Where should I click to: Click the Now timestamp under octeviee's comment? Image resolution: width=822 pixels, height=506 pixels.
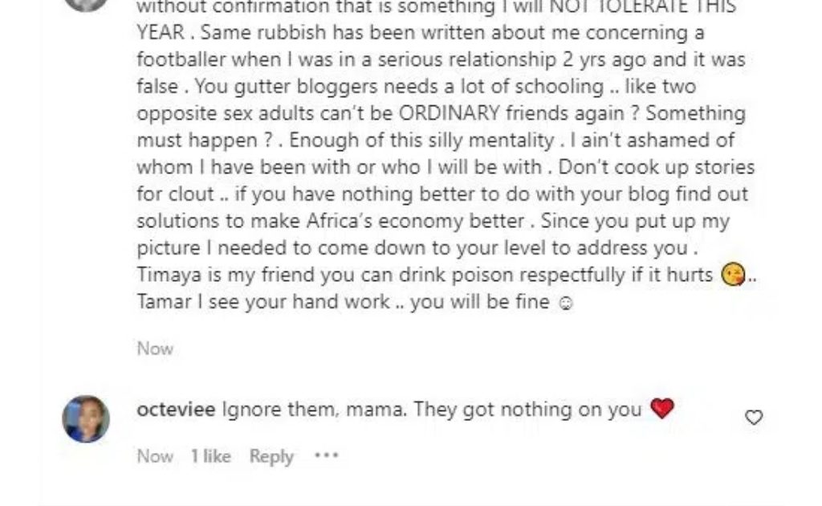click(155, 456)
